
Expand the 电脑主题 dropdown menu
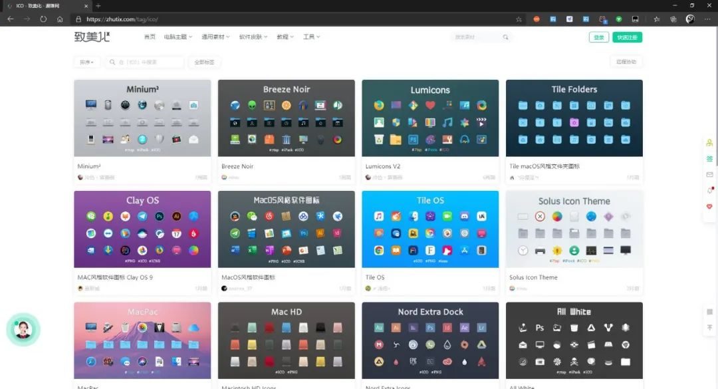tap(178, 37)
